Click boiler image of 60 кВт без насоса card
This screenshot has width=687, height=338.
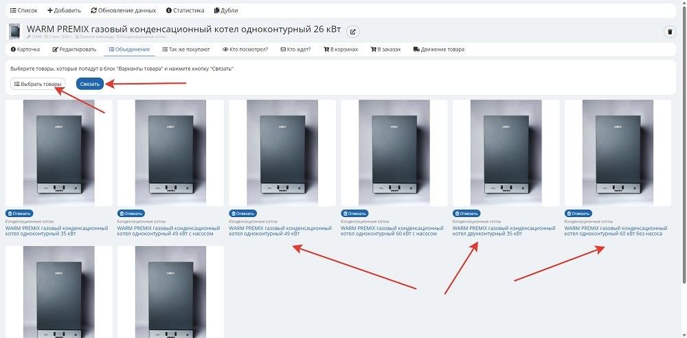(618, 153)
